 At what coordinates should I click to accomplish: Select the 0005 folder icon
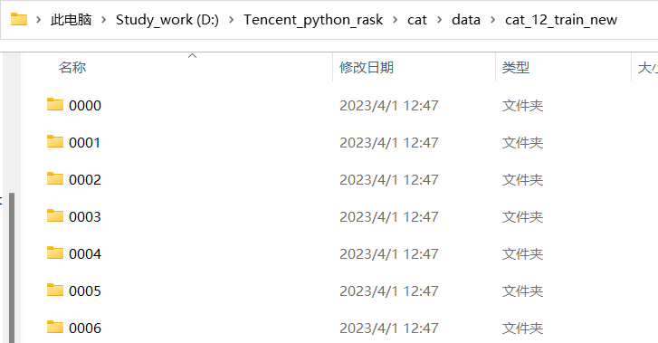[x=55, y=291]
